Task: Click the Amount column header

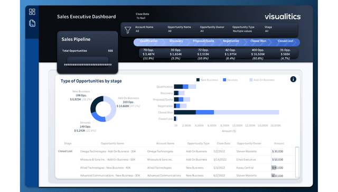Action: (279, 143)
